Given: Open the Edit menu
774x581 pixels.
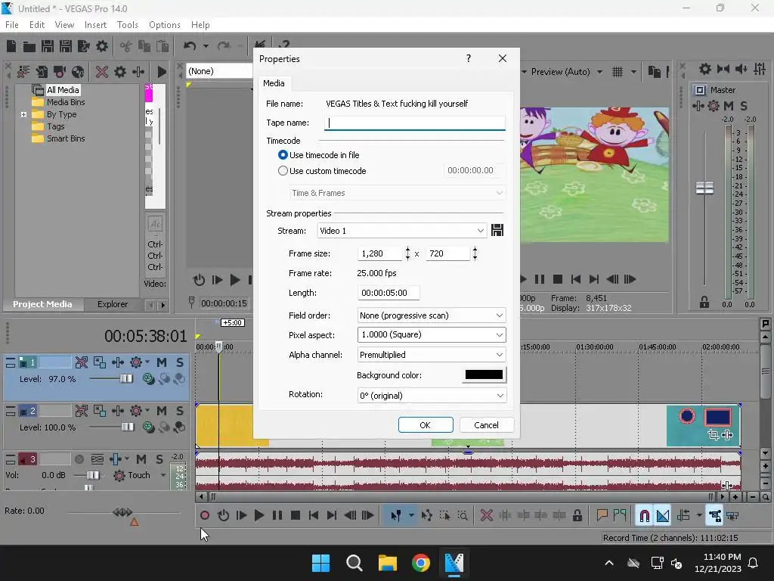Looking at the screenshot, I should [37, 25].
